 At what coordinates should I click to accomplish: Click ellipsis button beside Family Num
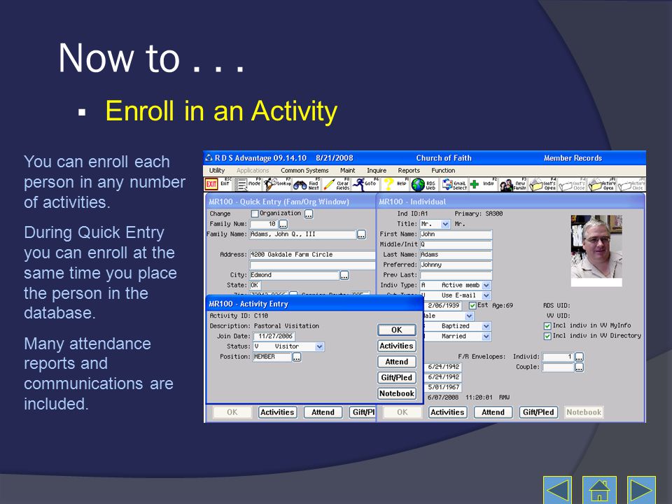283,224
